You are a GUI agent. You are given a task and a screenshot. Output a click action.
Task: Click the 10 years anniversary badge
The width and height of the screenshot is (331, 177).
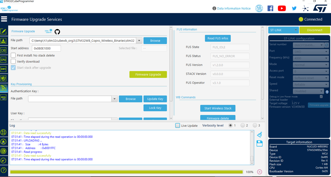[x=259, y=9]
